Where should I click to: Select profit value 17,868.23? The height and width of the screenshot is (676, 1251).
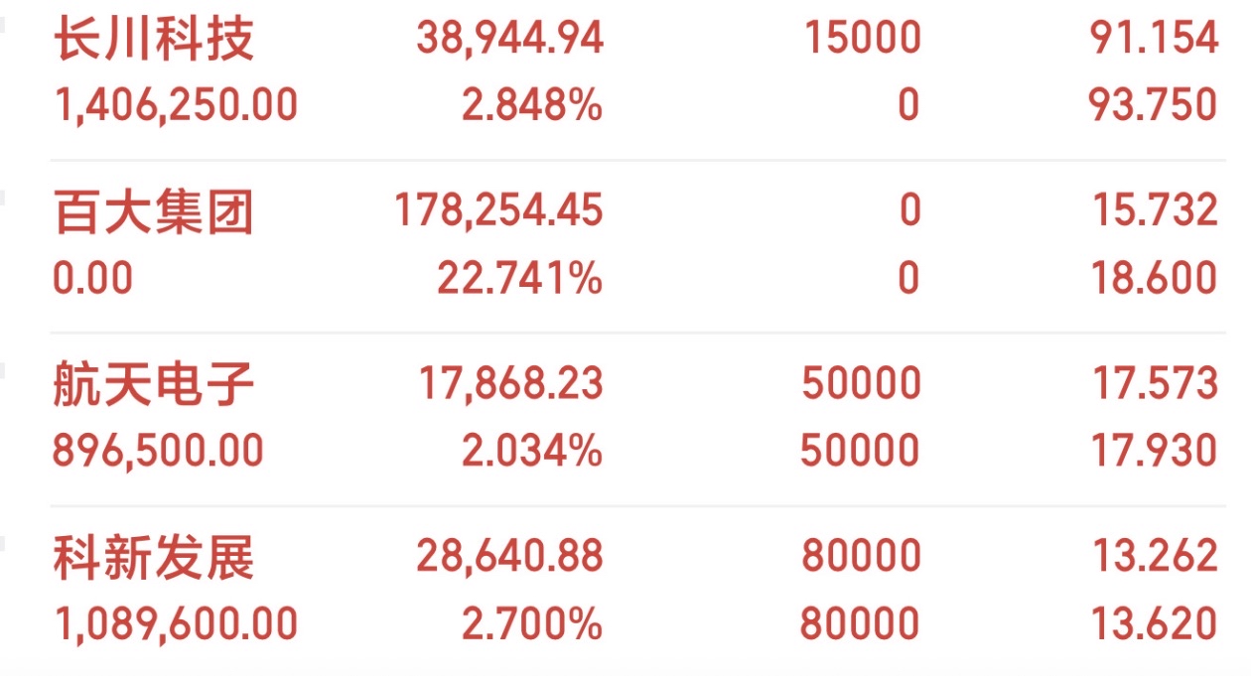point(511,384)
